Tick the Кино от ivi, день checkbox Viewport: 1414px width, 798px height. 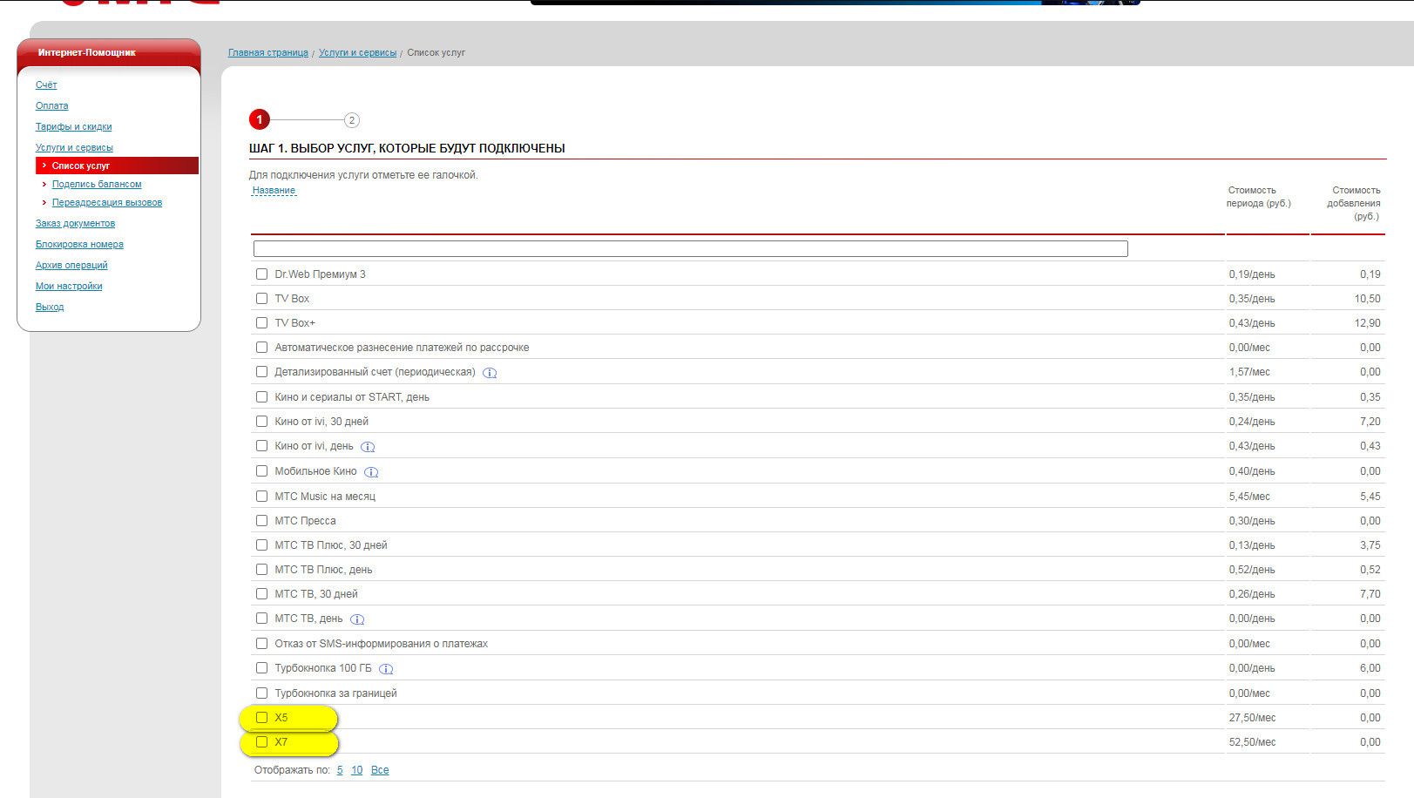tap(261, 445)
